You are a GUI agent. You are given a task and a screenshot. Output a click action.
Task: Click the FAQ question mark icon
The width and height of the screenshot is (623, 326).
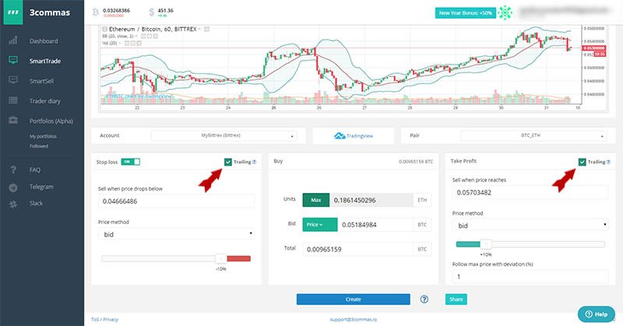coord(13,170)
